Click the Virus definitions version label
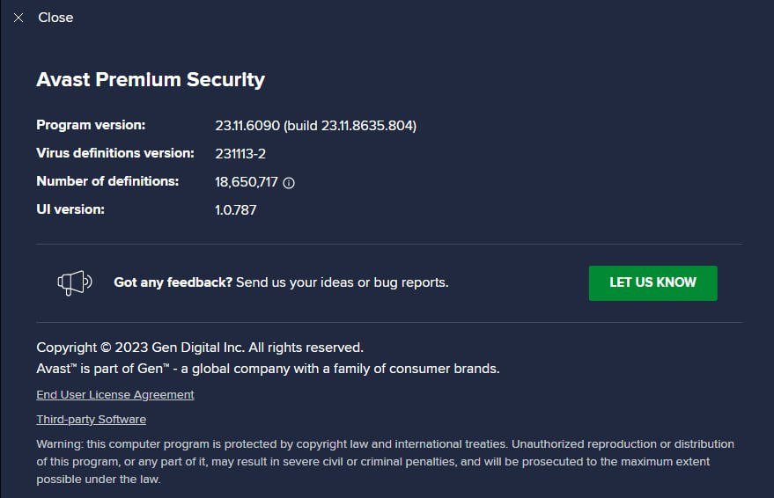The image size is (774, 498). point(115,153)
